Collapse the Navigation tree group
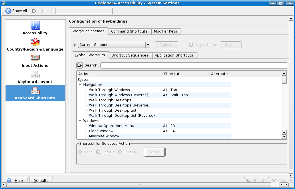Screen dimensions: 295x189 pyautogui.click(x=80, y=85)
